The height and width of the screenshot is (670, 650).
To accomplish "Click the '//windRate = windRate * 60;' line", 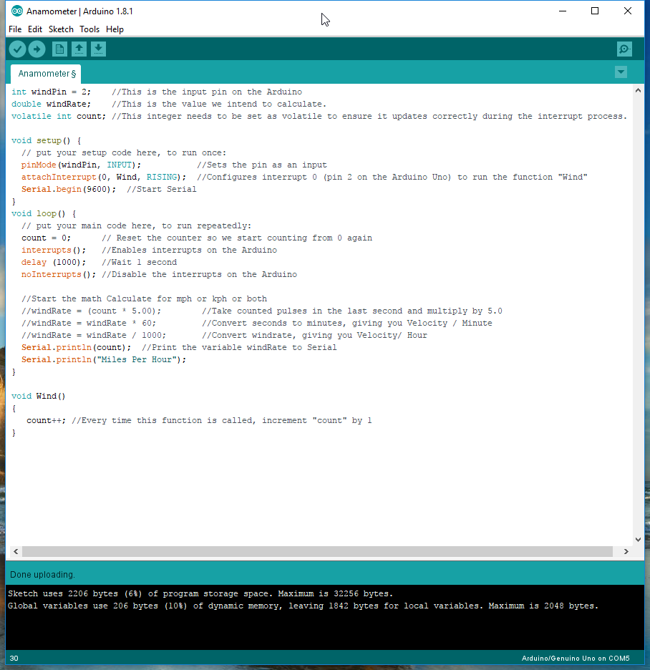I will [x=89, y=323].
